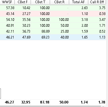This screenshot has width=108, height=107.
Task: Select the Total AF value 2.63
Action: coord(84,8)
